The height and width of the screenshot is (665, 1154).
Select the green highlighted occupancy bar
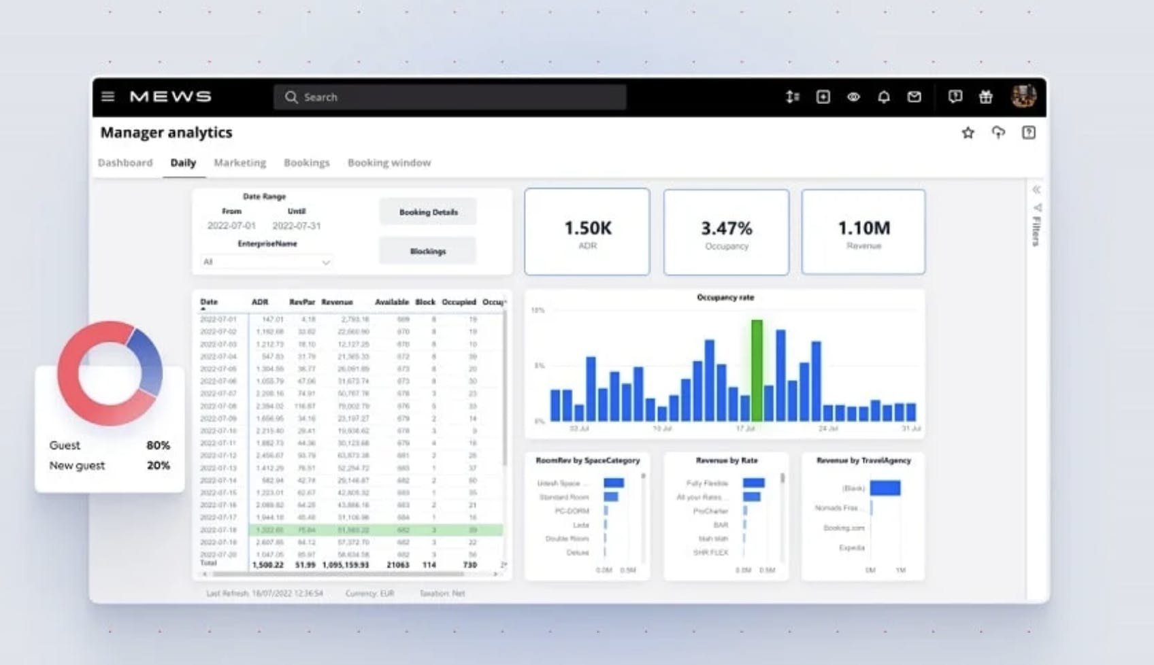(757, 371)
